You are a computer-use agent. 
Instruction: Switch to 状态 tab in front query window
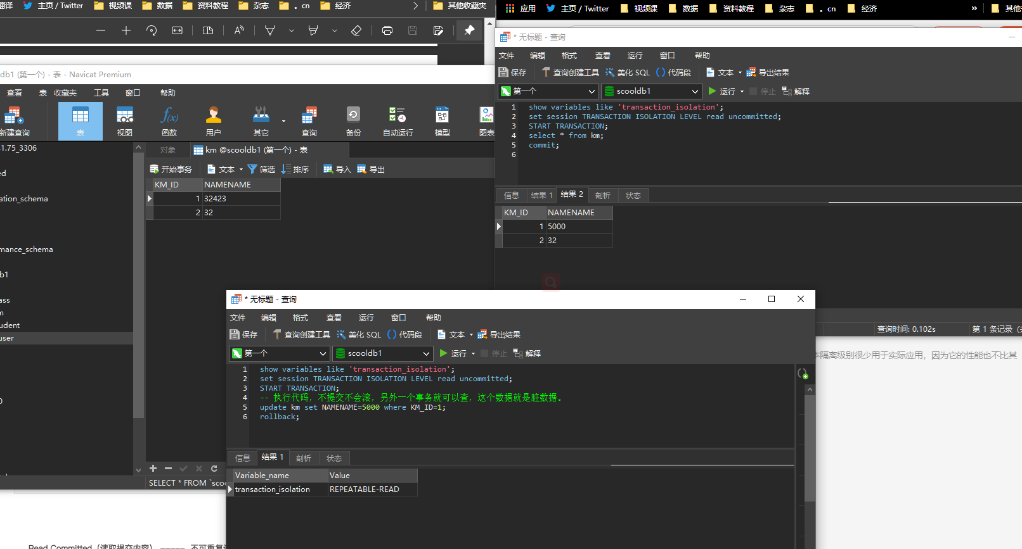click(334, 458)
